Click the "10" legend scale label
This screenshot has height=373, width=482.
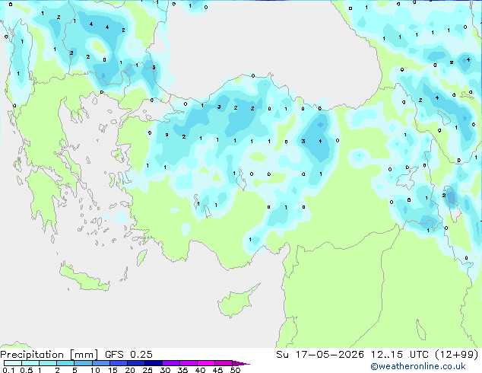[95, 370]
